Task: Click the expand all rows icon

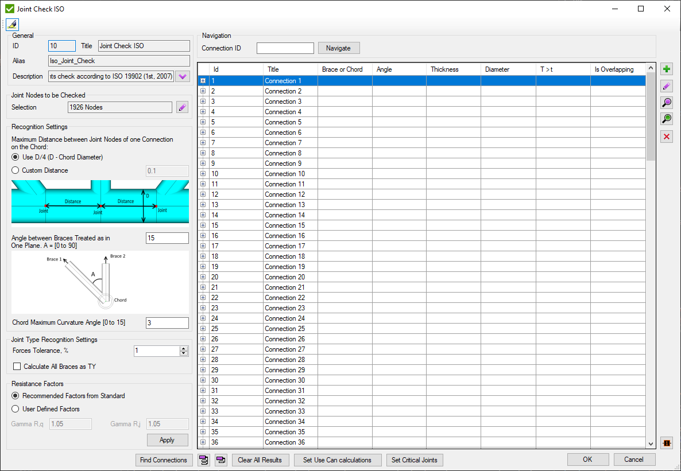Action: (x=203, y=460)
